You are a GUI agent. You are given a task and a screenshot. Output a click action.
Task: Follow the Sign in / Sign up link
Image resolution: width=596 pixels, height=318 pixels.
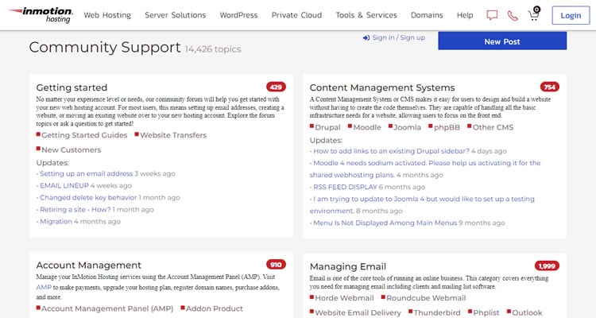(x=399, y=37)
